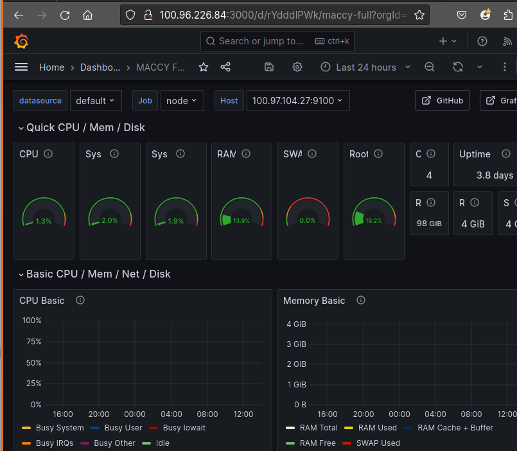Open dashboard settings gear icon
Image resolution: width=517 pixels, height=451 pixels.
(297, 67)
